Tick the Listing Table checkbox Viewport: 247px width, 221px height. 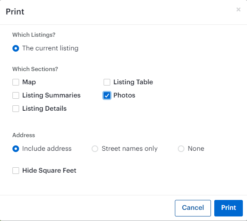pyautogui.click(x=107, y=82)
